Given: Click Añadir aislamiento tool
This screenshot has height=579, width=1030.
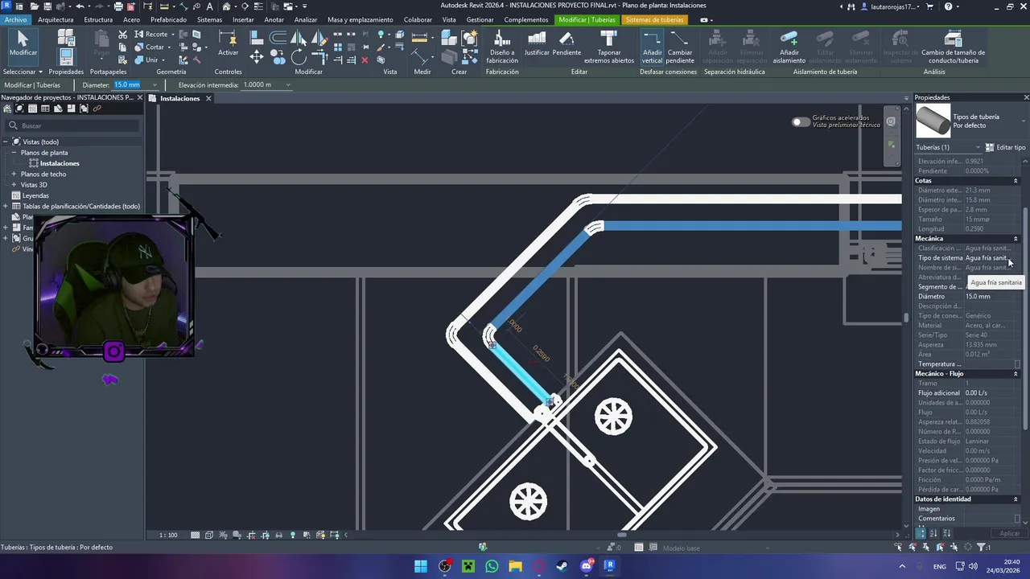Looking at the screenshot, I should click(x=789, y=48).
